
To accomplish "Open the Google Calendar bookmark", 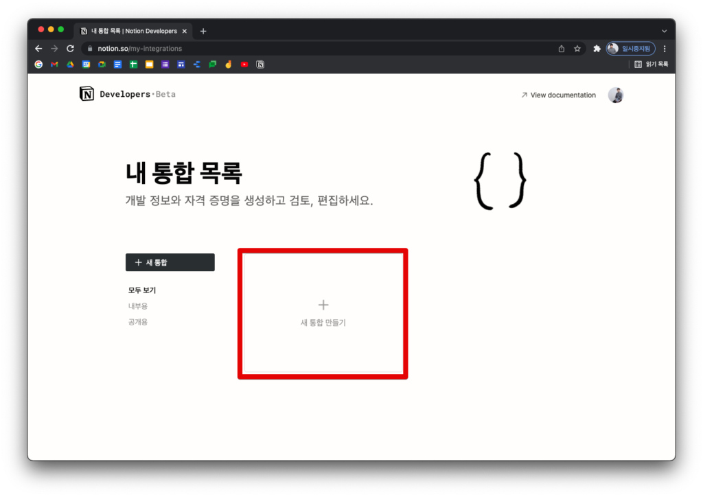I will pyautogui.click(x=86, y=64).
